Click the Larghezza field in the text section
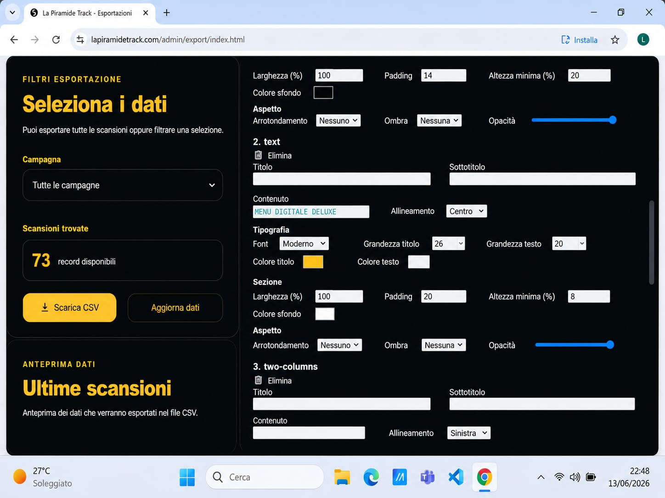 tap(339, 296)
